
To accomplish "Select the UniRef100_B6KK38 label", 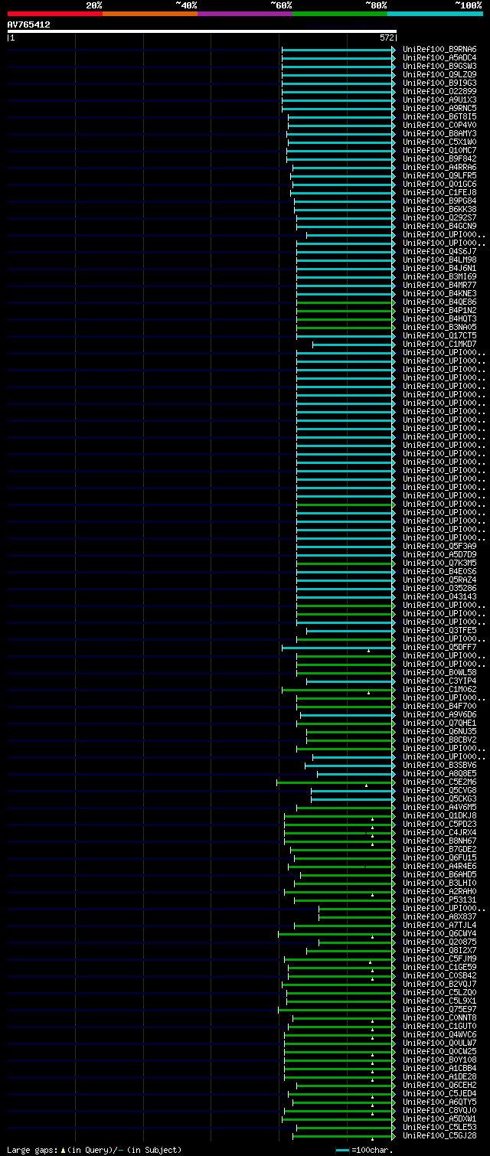I will pyautogui.click(x=439, y=210).
